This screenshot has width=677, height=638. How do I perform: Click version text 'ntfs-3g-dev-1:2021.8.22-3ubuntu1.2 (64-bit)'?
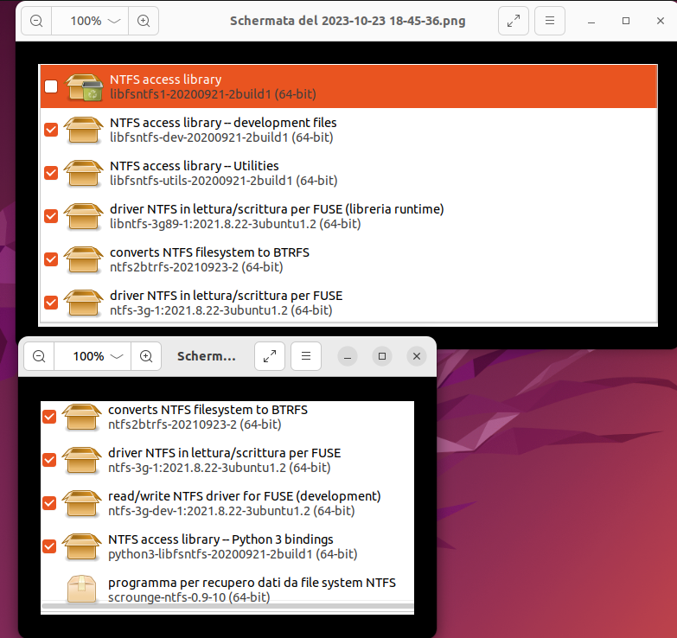[232, 511]
